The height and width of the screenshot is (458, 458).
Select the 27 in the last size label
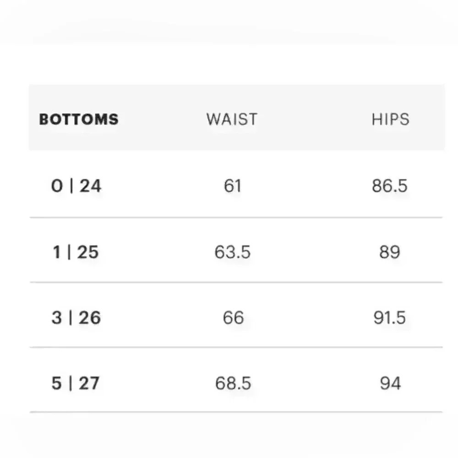(88, 383)
